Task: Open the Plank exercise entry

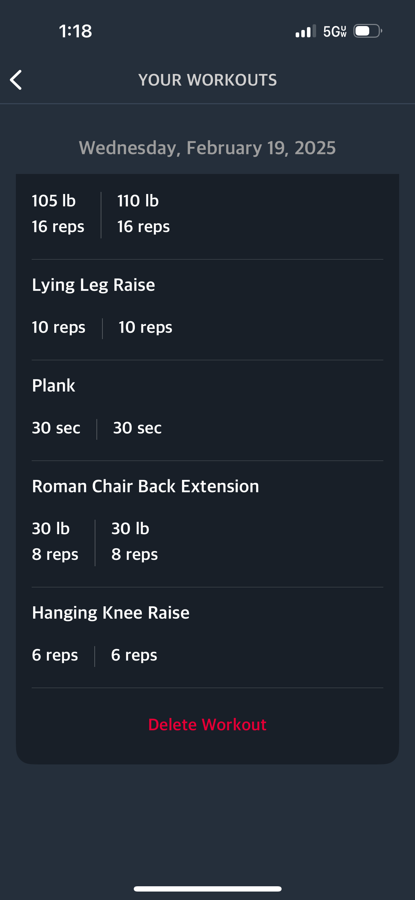Action: (54, 385)
